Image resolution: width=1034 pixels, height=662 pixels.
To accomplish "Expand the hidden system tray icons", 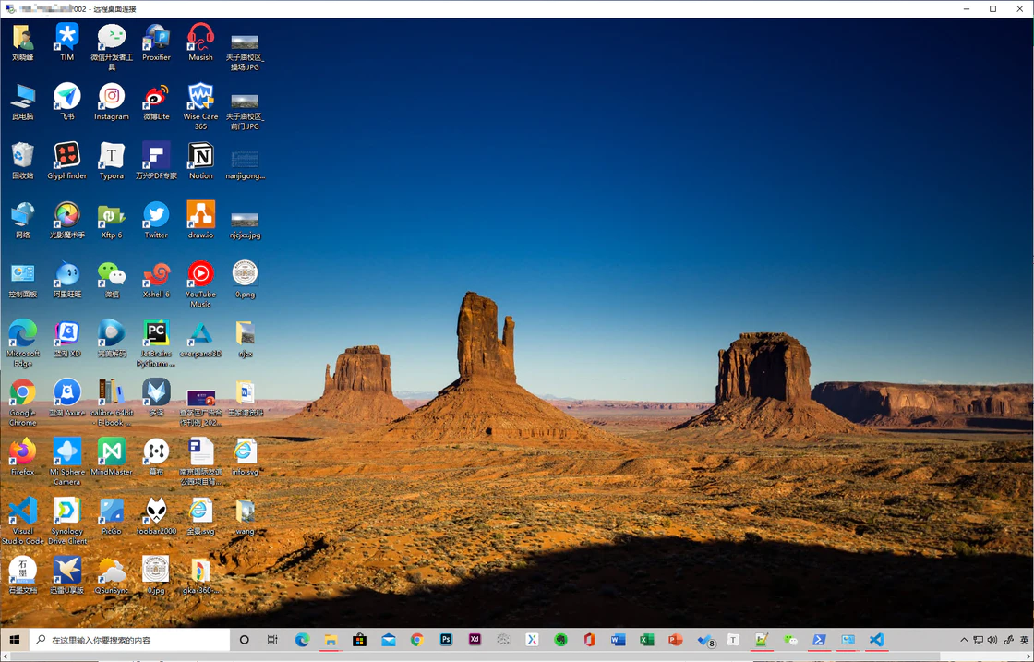I will click(x=964, y=640).
